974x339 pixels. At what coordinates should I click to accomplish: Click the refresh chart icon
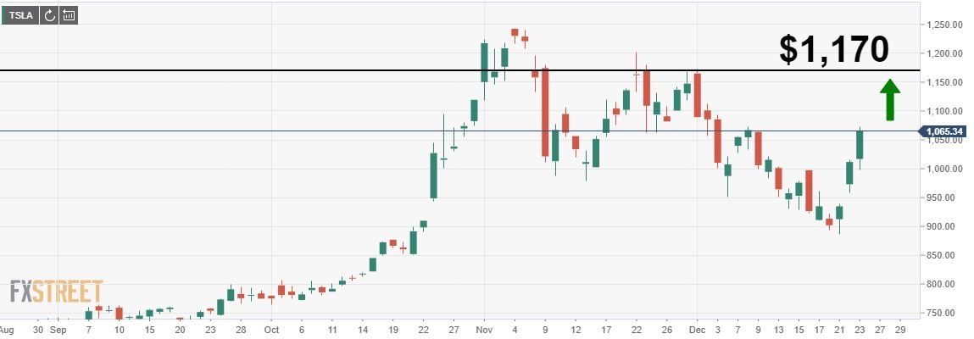point(49,15)
